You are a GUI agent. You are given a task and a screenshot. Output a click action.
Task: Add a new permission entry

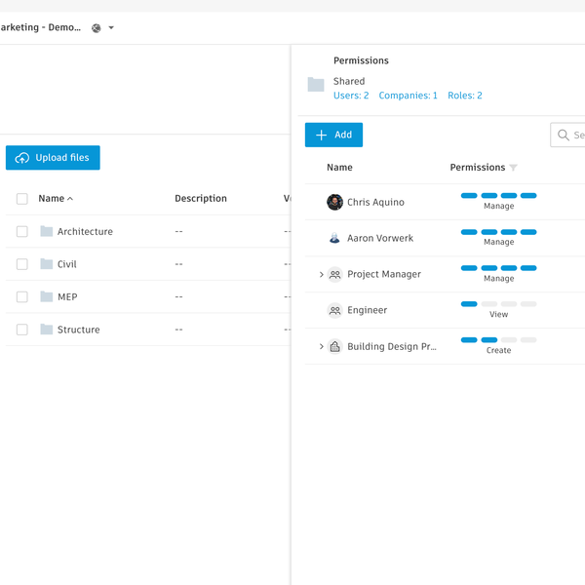[x=333, y=136]
